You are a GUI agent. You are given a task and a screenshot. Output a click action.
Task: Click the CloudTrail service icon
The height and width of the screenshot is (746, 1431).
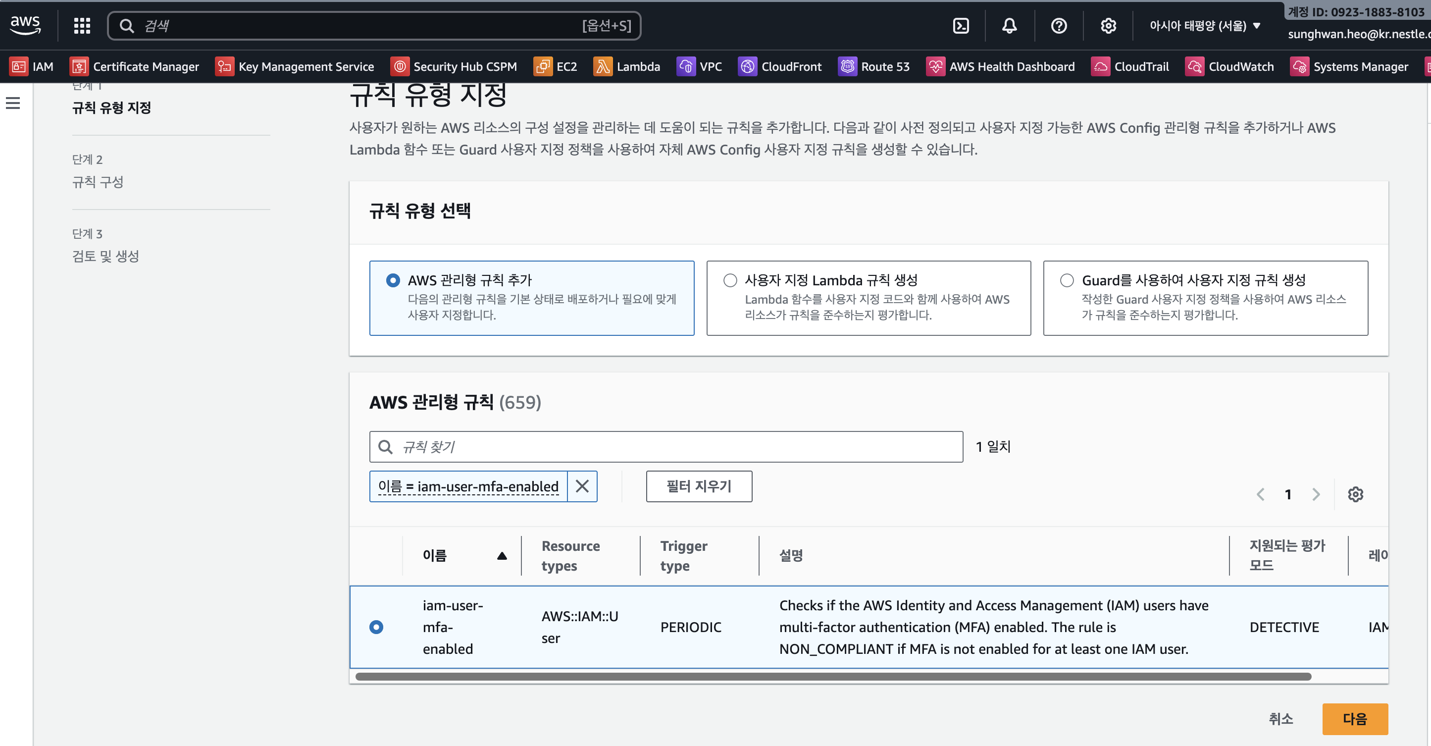[1100, 67]
